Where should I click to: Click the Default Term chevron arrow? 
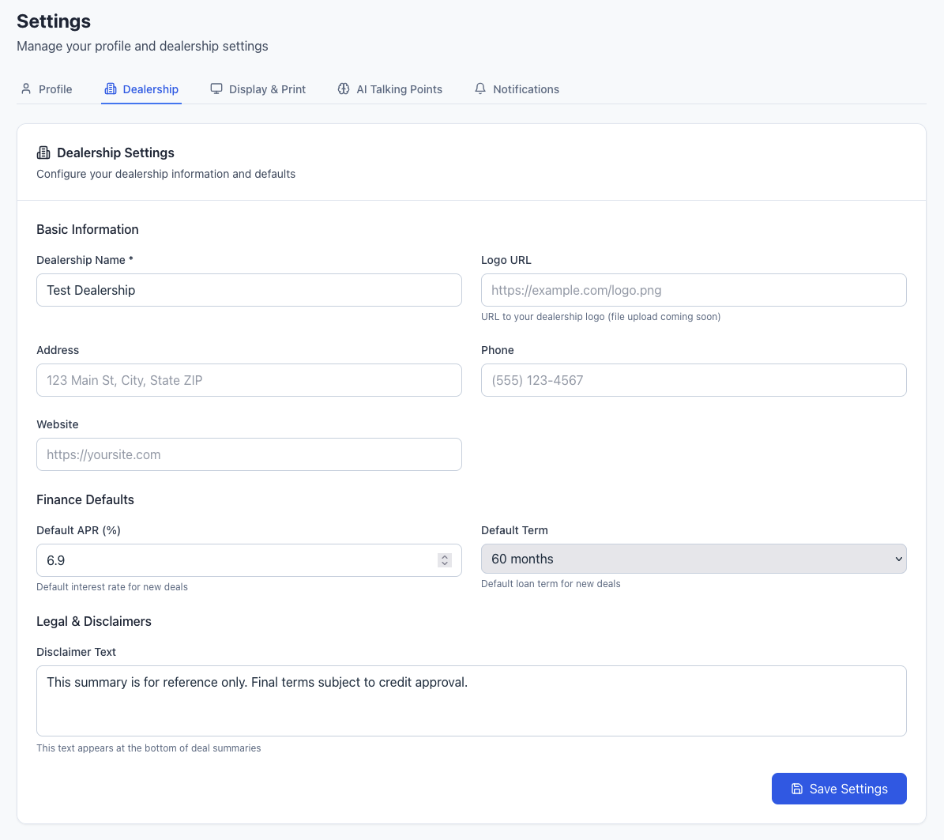(898, 559)
